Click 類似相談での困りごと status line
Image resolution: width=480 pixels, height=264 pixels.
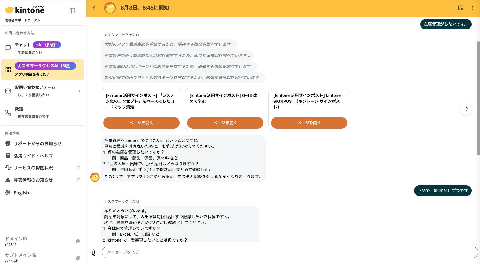(x=183, y=78)
